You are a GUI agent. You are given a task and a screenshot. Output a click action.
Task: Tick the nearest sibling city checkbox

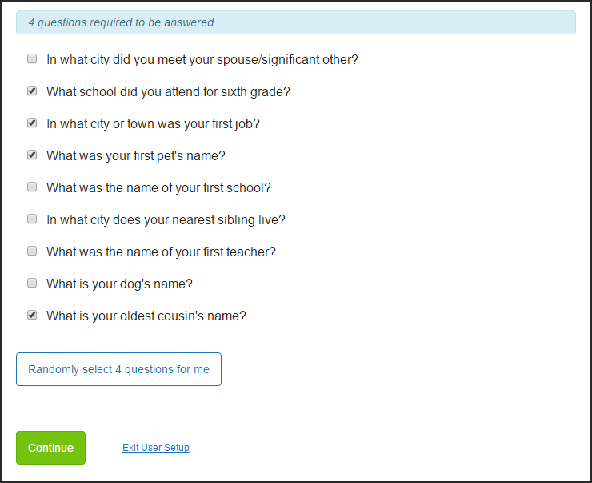click(x=32, y=219)
